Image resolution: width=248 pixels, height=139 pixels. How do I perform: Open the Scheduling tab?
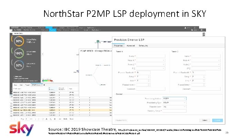click(143, 46)
